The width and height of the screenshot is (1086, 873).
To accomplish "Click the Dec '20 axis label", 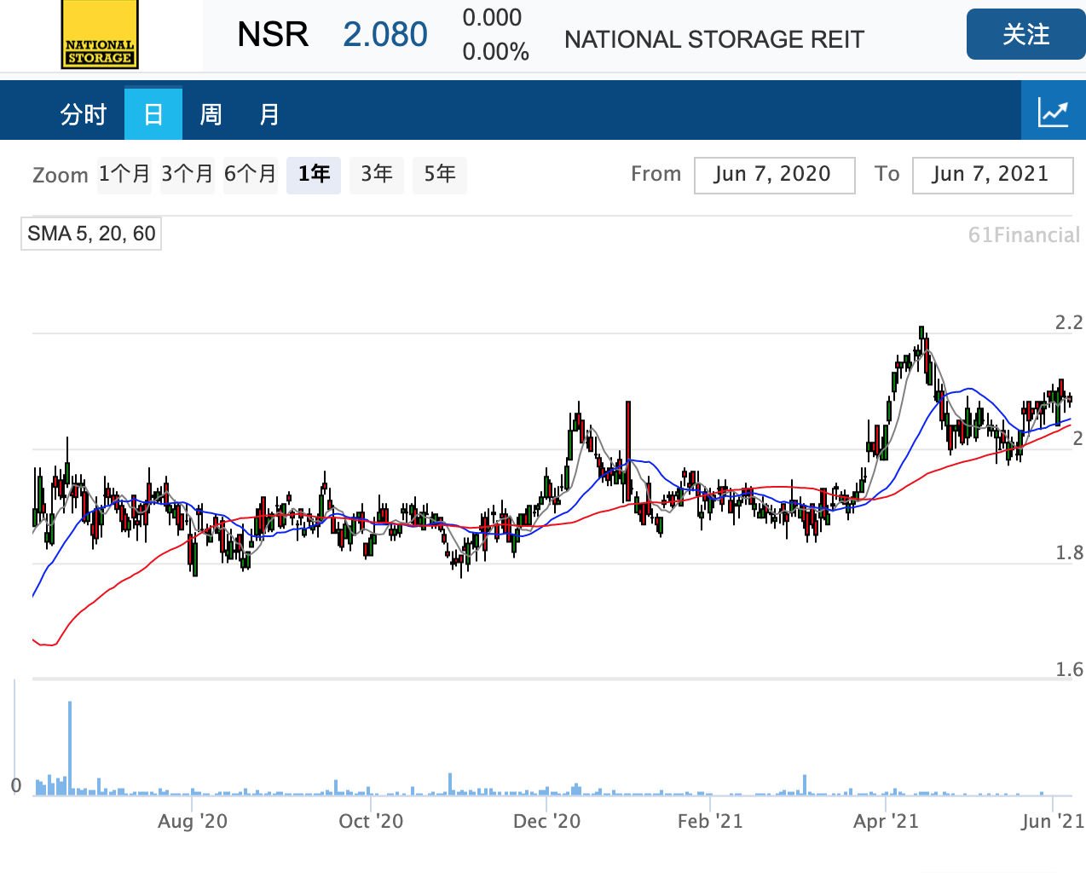I will pyautogui.click(x=546, y=821).
